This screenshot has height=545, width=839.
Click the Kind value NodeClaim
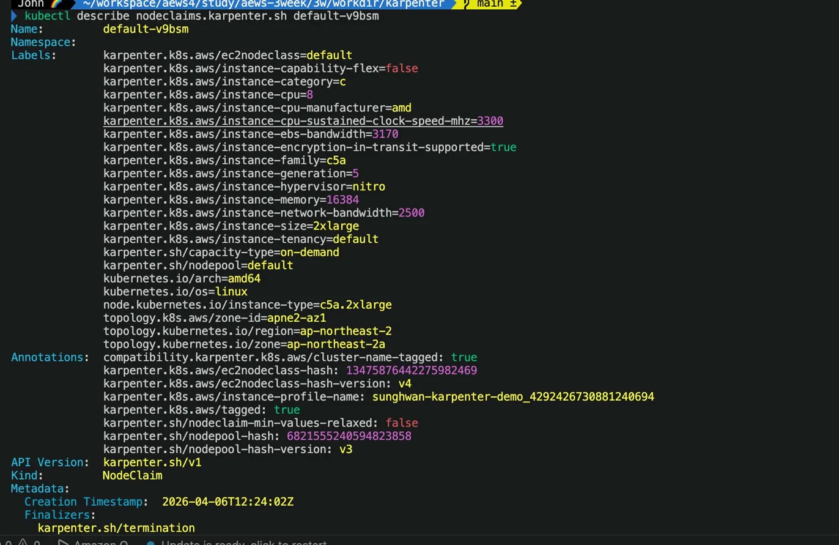[x=132, y=475]
